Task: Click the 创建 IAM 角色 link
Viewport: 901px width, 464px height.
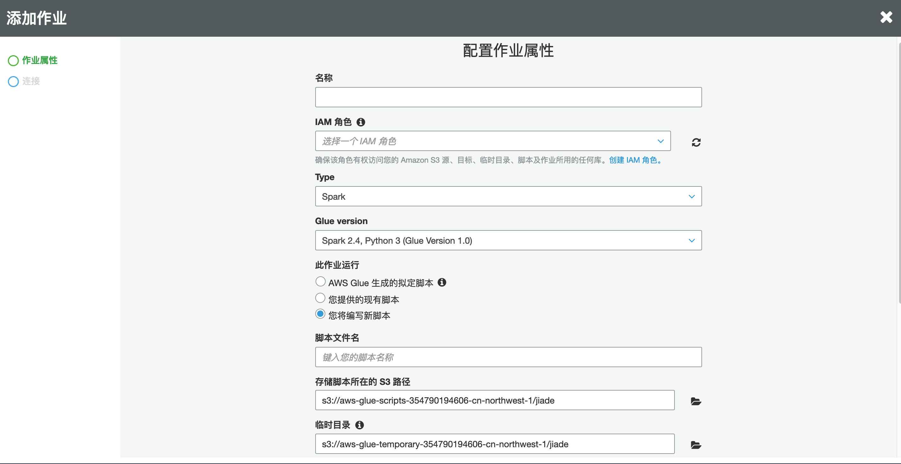Action: click(x=635, y=160)
